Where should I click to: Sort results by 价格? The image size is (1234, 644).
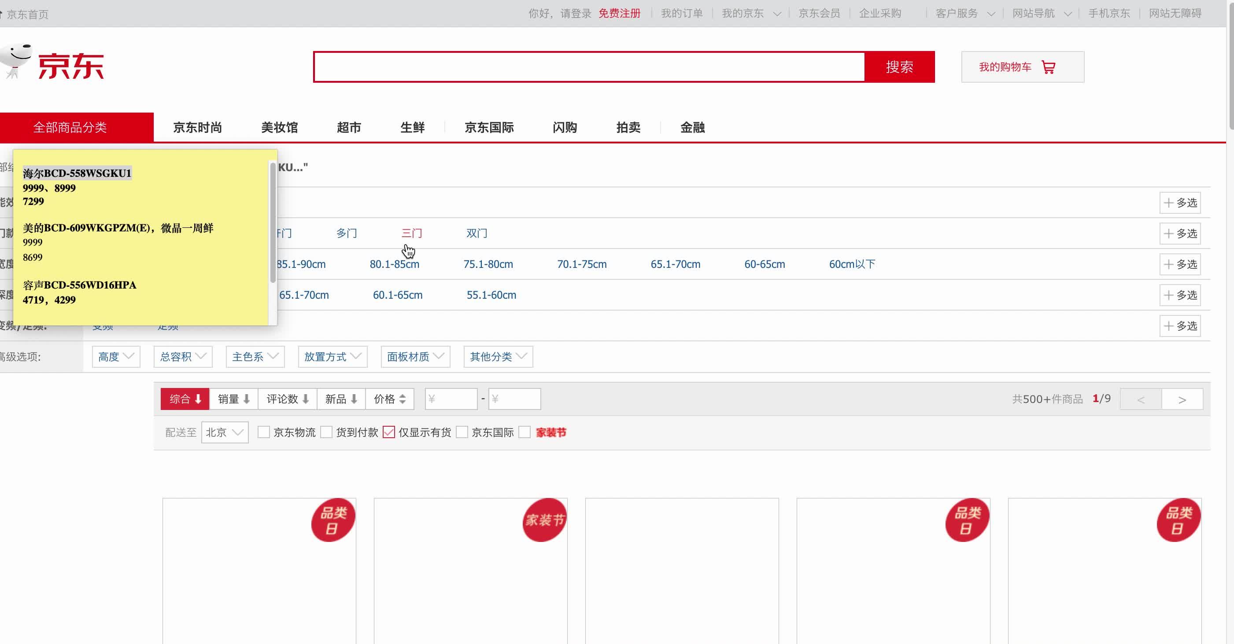point(390,399)
